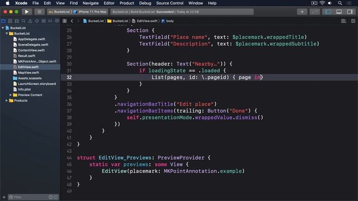Screen dimensions: 358x201
Task: Click the EditView.swift breadcrumb
Action: [145, 21]
